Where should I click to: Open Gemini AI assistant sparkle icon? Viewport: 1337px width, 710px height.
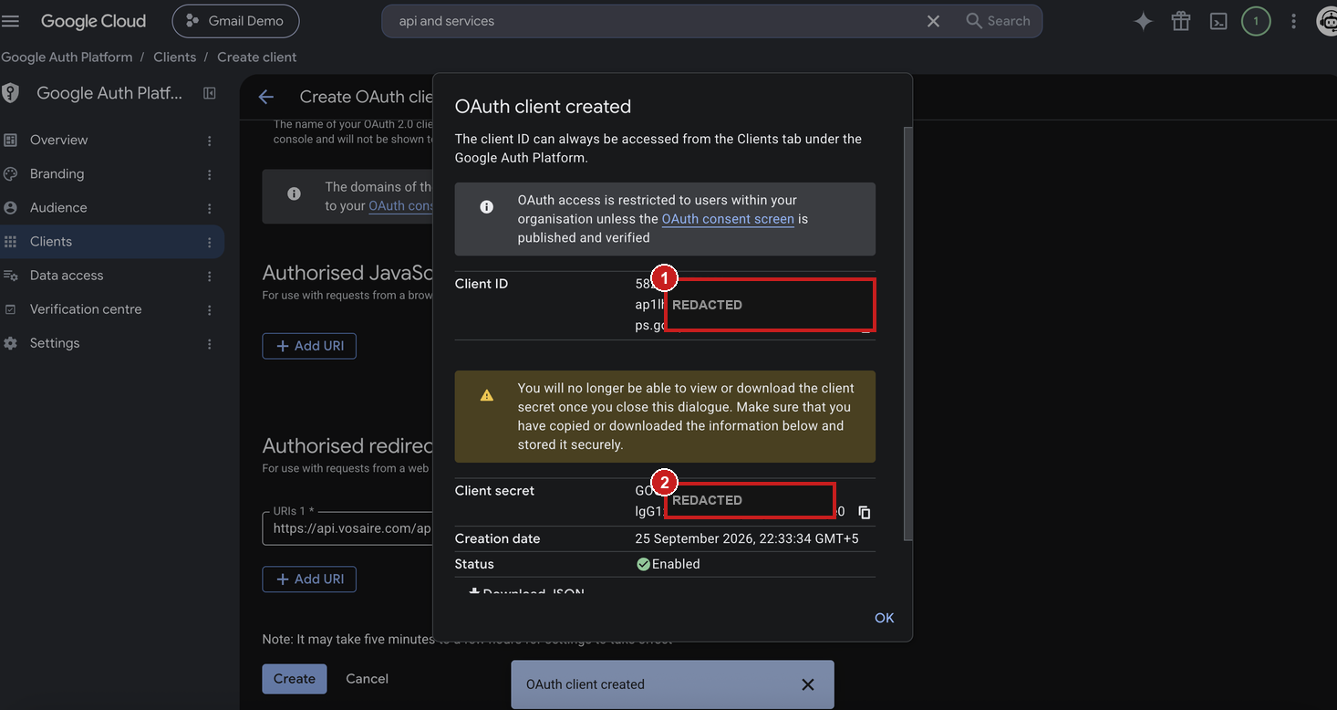tap(1143, 21)
